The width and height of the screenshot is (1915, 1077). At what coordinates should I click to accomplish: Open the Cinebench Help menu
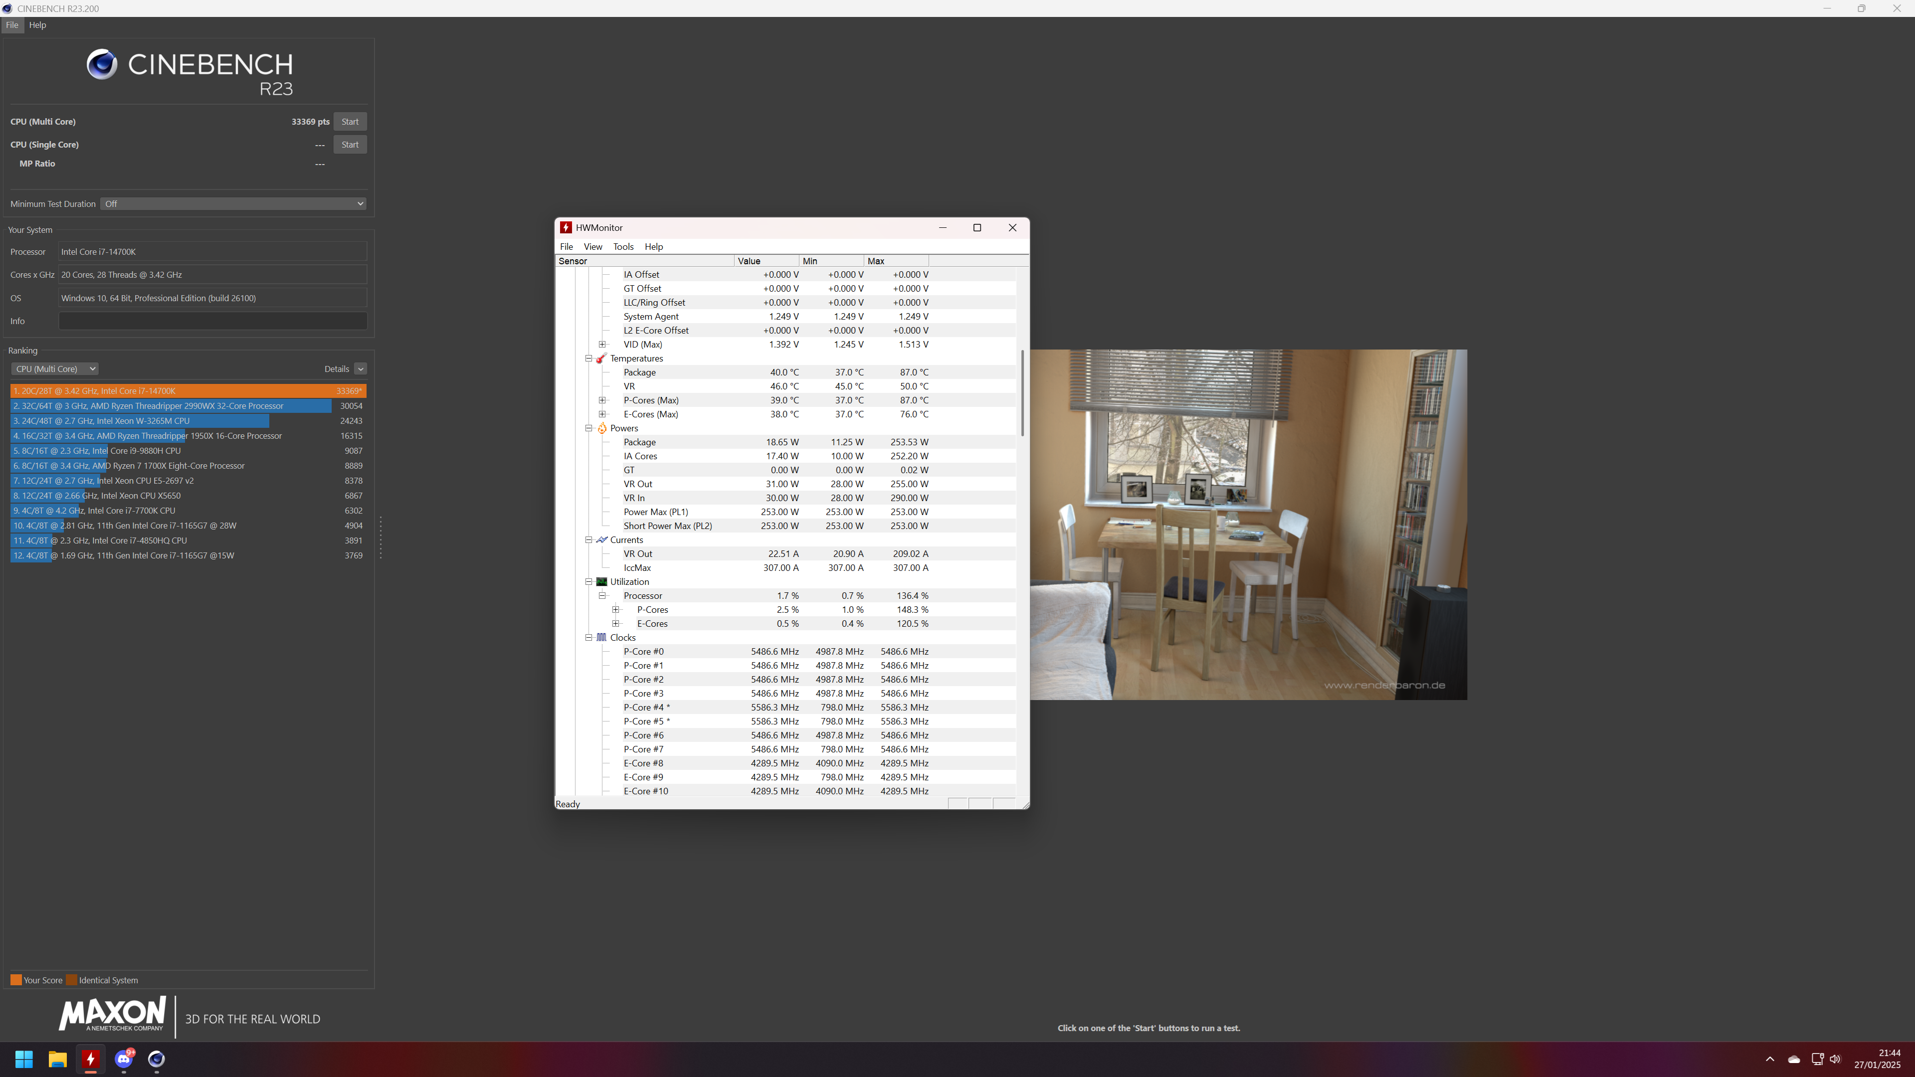pyautogui.click(x=37, y=24)
